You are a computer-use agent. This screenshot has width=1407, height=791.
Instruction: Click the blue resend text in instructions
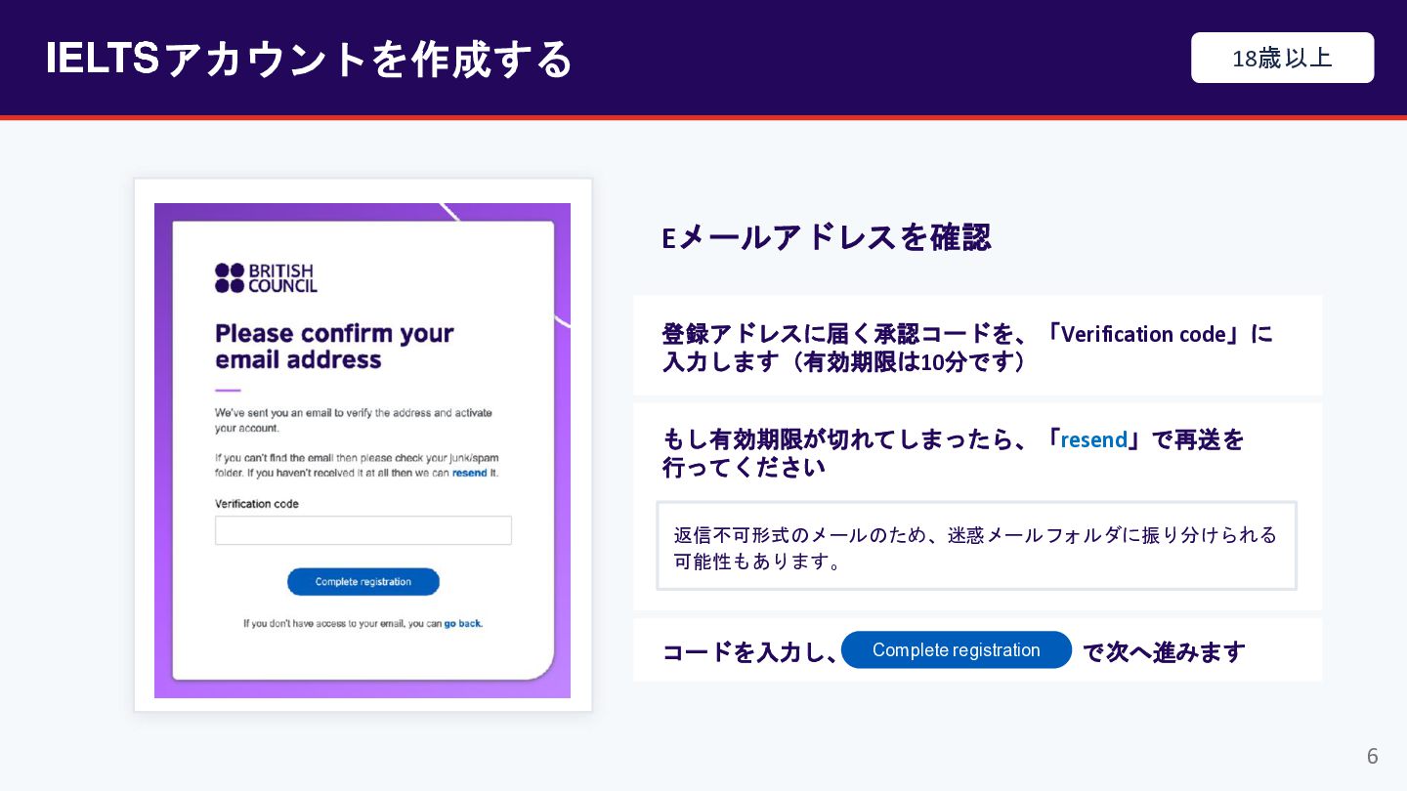coord(1093,439)
